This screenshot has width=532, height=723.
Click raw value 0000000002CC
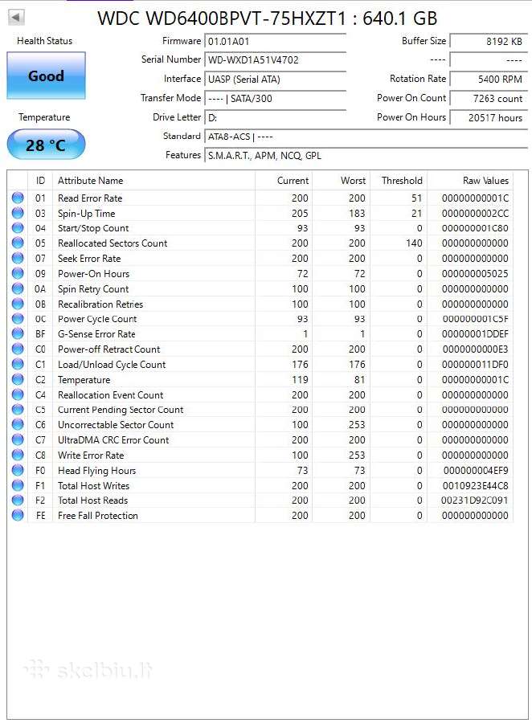coord(475,214)
